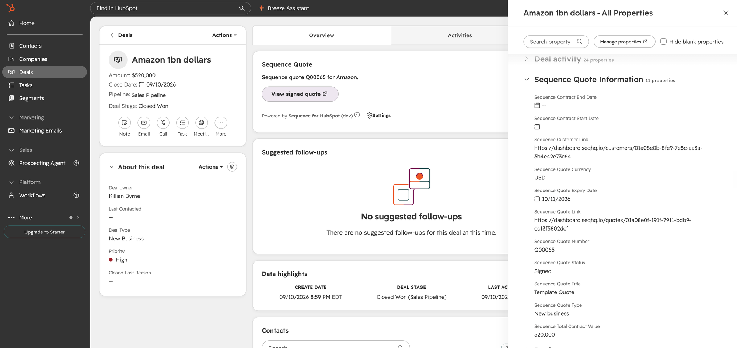Switch to the Overview tab

coord(321,35)
